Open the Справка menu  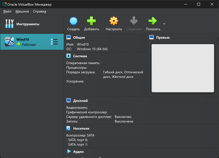[39, 11]
